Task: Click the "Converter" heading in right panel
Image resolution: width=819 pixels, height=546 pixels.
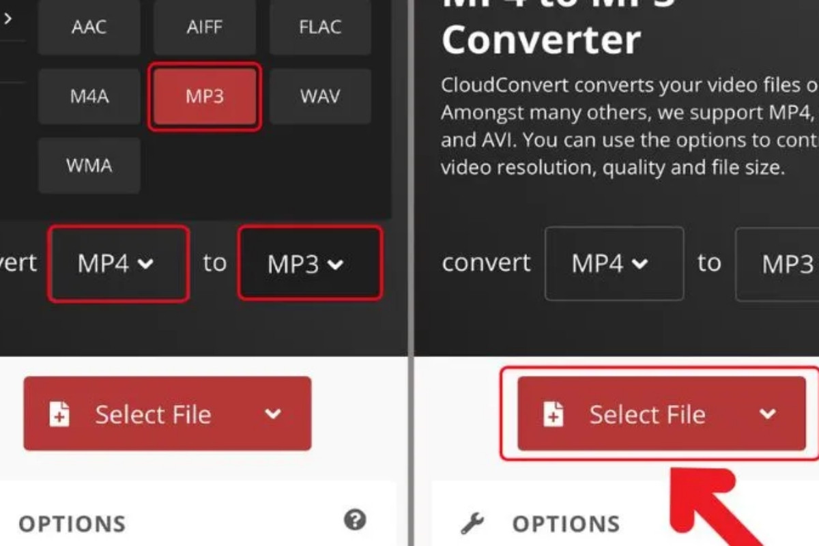Action: [541, 40]
